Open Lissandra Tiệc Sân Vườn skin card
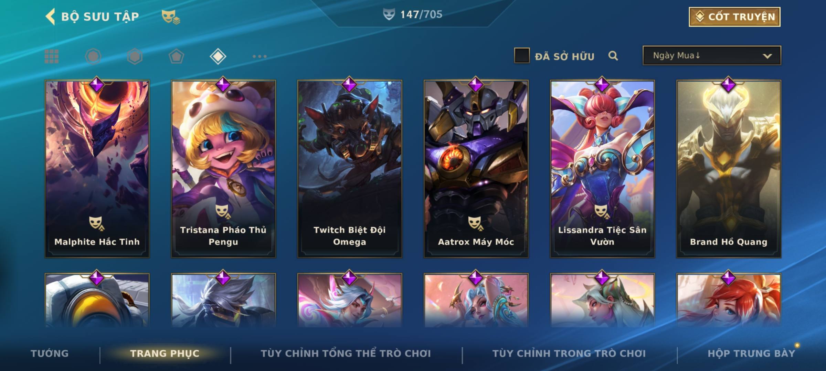826x371 pixels. click(x=602, y=169)
